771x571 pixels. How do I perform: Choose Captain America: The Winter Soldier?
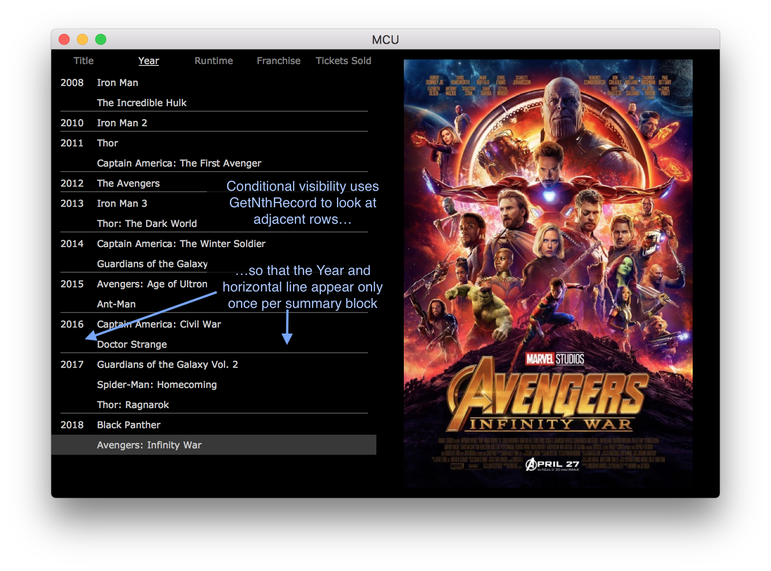coord(181,244)
